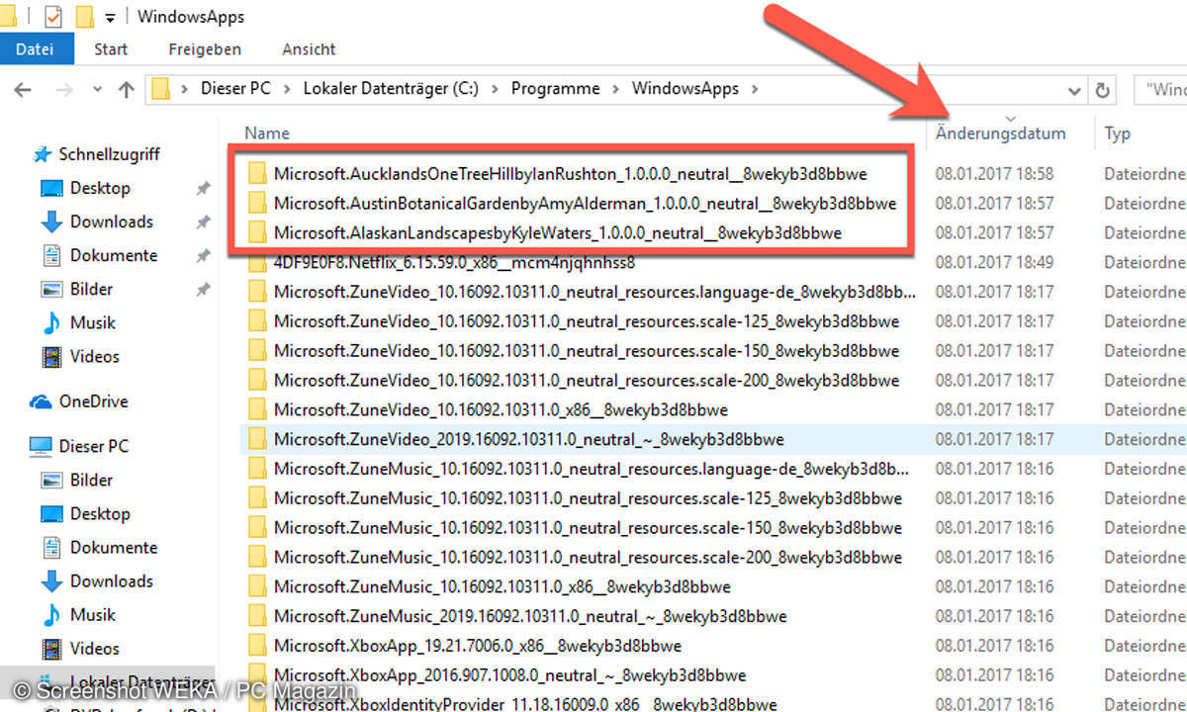Open Videos under Schnellzugriff
The image size is (1187, 712).
pos(94,356)
